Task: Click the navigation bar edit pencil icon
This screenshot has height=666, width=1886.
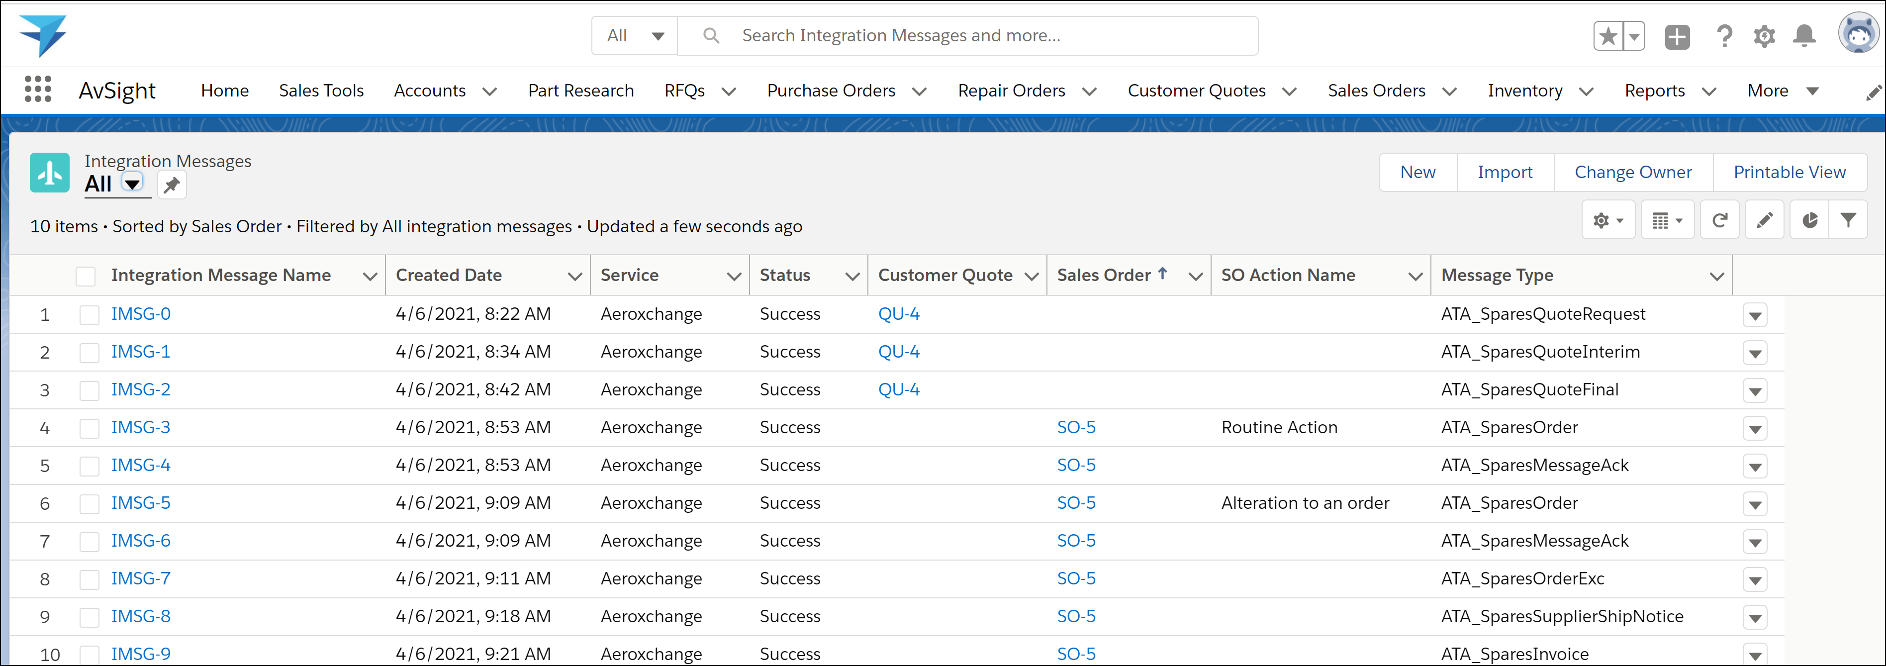Action: 1874,92
